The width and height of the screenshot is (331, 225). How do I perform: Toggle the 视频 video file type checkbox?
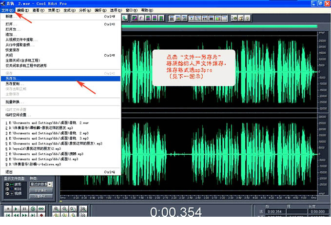[7, 193]
